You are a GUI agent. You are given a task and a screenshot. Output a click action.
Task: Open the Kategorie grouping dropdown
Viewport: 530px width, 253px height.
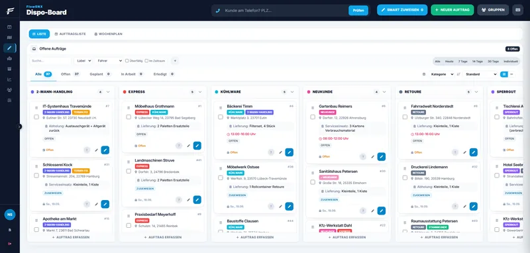point(442,74)
